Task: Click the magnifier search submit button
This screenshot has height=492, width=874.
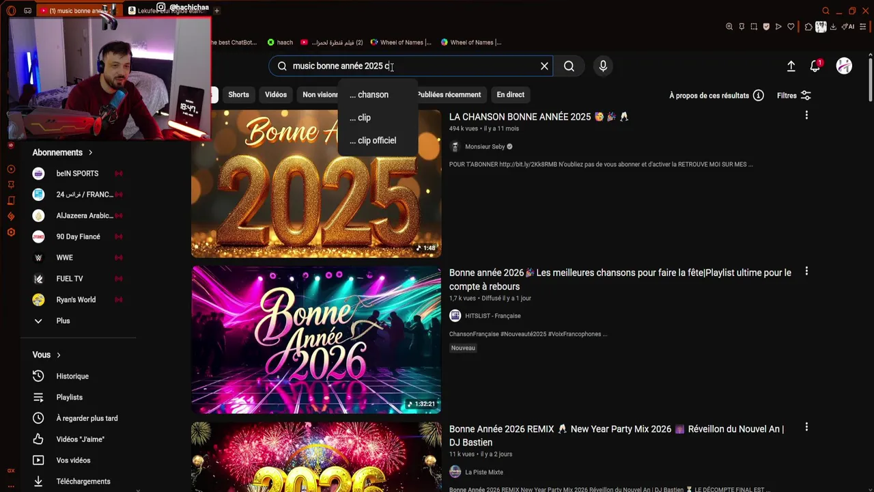Action: (569, 66)
